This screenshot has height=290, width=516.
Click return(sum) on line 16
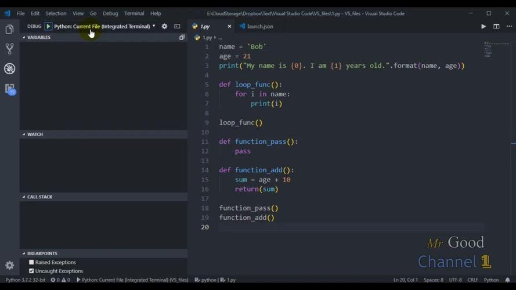pyautogui.click(x=257, y=190)
